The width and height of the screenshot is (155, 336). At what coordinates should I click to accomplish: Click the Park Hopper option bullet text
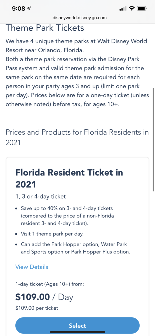point(76,248)
